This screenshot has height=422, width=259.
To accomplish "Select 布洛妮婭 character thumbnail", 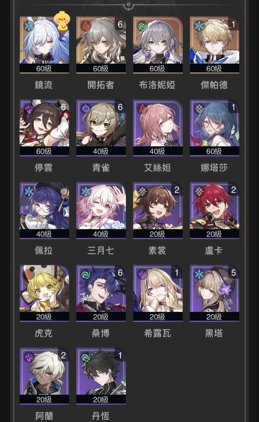I will click(158, 45).
